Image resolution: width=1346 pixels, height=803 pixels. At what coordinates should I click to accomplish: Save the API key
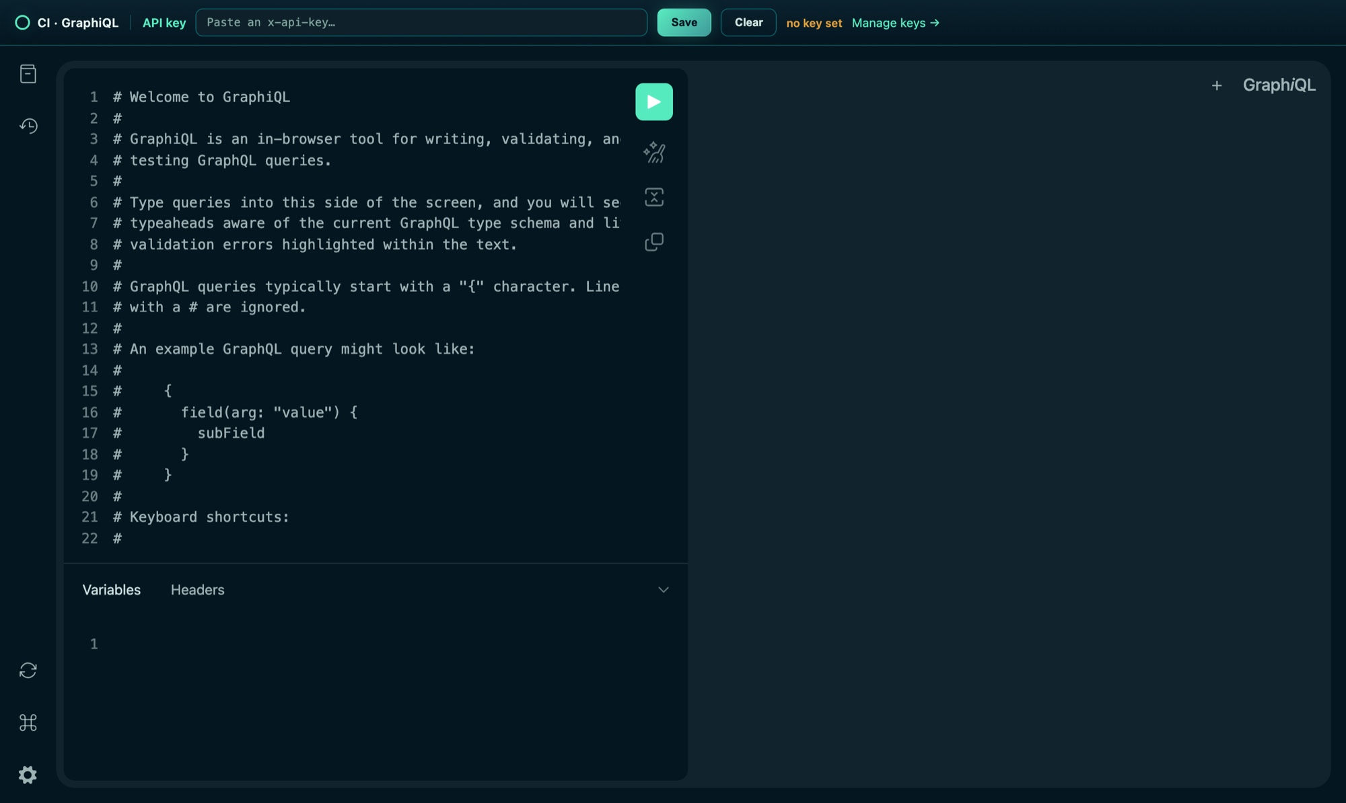(684, 22)
